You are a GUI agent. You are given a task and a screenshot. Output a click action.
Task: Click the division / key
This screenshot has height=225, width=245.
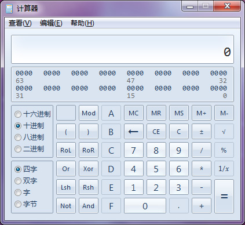[202, 150]
